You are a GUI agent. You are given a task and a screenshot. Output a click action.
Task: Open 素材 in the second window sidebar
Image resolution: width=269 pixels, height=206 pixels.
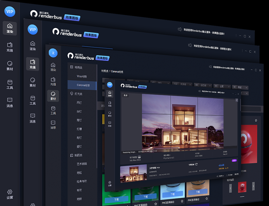point(33,82)
